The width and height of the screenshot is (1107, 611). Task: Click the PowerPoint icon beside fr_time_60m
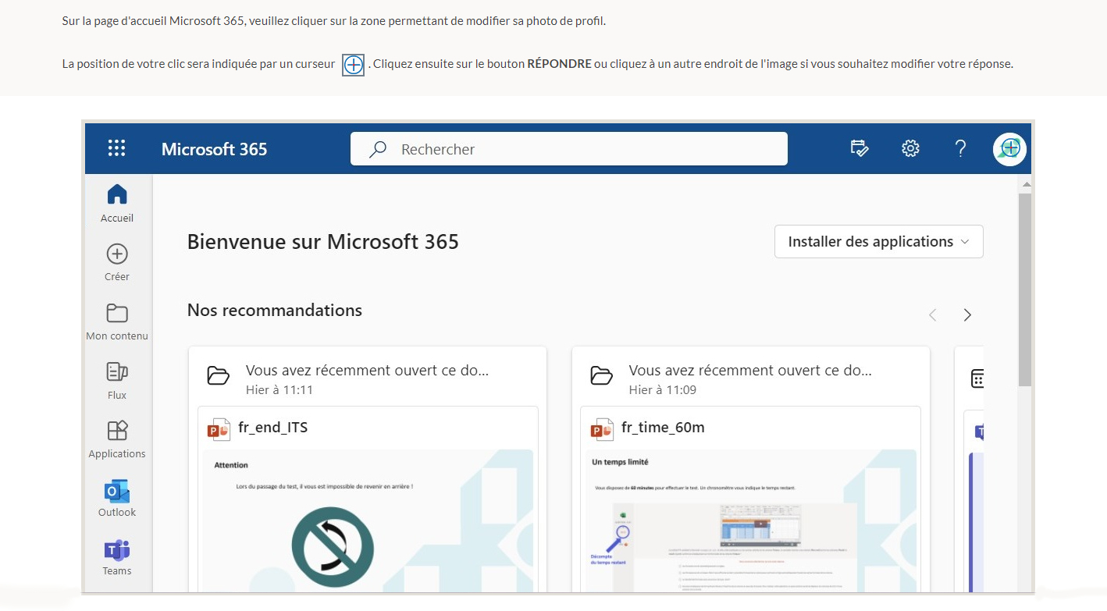[602, 428]
